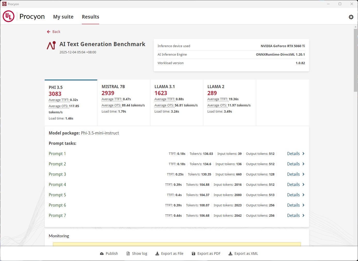Expand Prompt 1 details chevron

point(303,154)
